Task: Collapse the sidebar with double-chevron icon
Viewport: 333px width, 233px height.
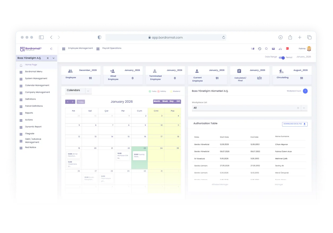Action: [51, 49]
